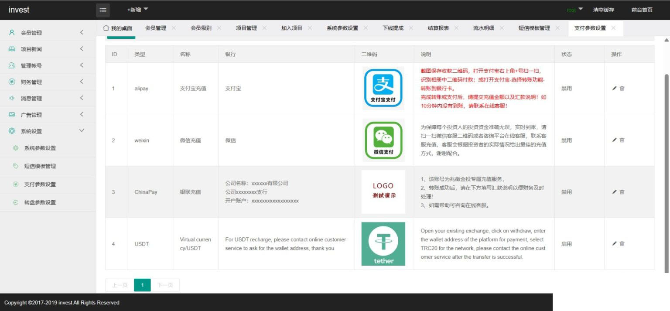This screenshot has height=311, width=670.
Task: Close the 支付参数设置 tab
Action: [613, 28]
